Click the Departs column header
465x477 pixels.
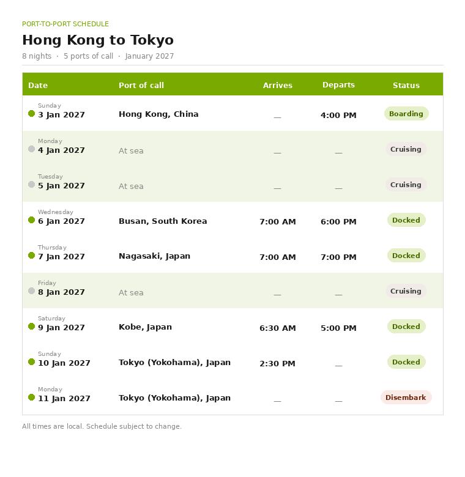point(339,85)
